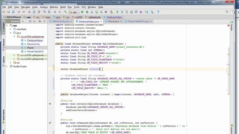Close the PlanetTableDAO.java tab
239x134 pixels.
[151, 22]
